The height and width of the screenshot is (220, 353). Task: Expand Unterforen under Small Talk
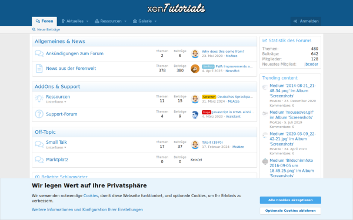tap(56, 147)
